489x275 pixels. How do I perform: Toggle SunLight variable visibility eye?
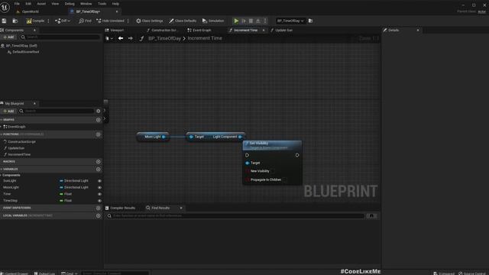tap(99, 181)
